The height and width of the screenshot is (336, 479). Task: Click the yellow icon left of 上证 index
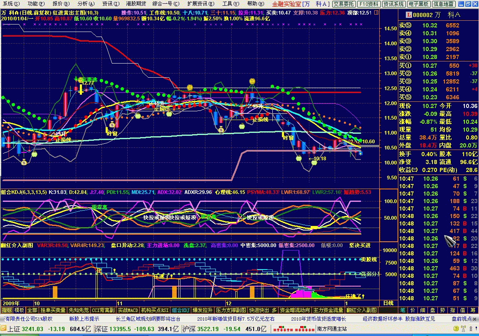click(x=3, y=329)
